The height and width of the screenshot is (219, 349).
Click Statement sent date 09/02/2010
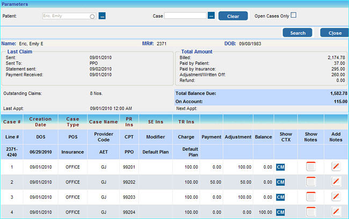tap(100, 69)
